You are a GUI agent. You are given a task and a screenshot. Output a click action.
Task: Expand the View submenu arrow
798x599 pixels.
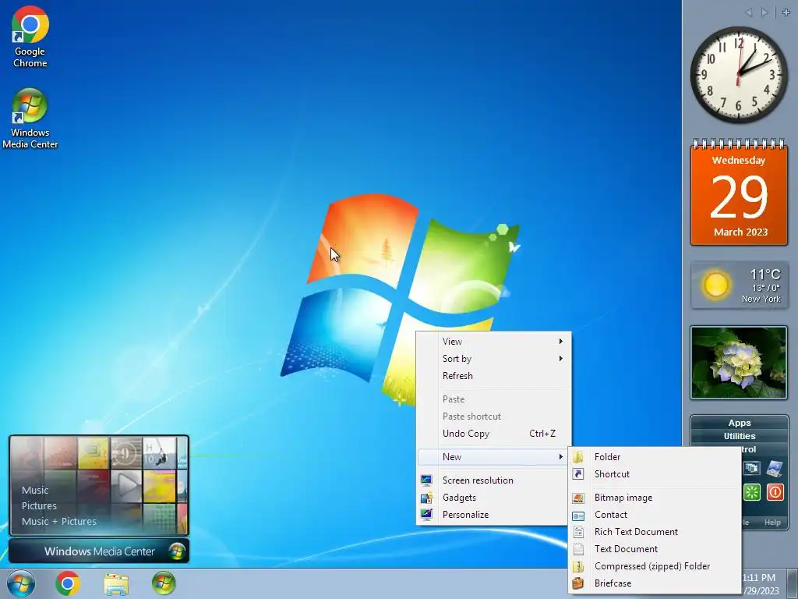[x=561, y=342]
